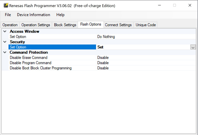The image size is (198, 135).
Task: Open the File menu
Action: click(x=8, y=15)
